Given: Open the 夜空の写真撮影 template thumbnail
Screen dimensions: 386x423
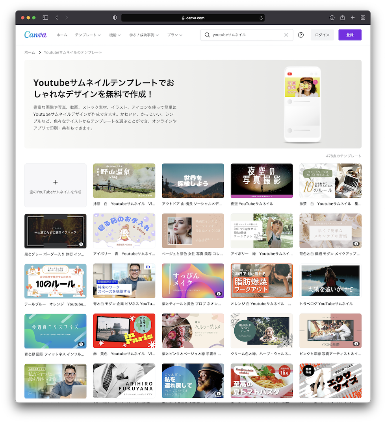Looking at the screenshot, I should 262,180.
